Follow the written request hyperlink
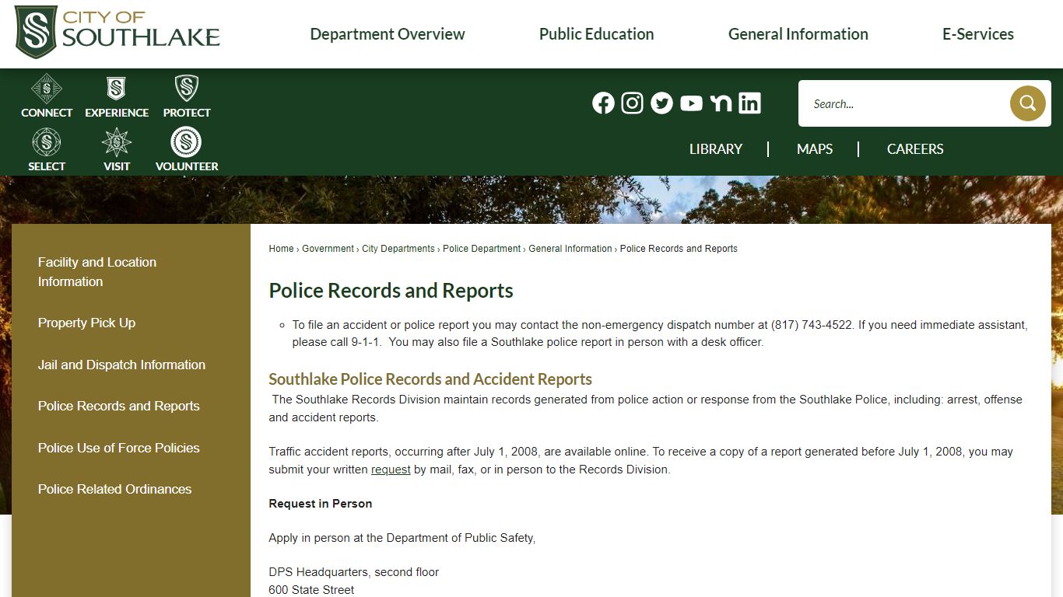 [391, 470]
